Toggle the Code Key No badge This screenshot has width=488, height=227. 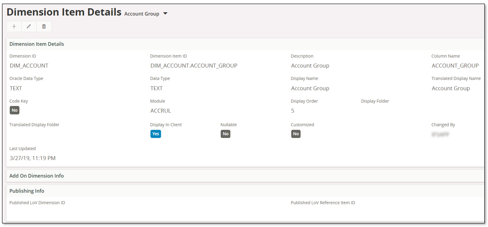[x=15, y=110]
